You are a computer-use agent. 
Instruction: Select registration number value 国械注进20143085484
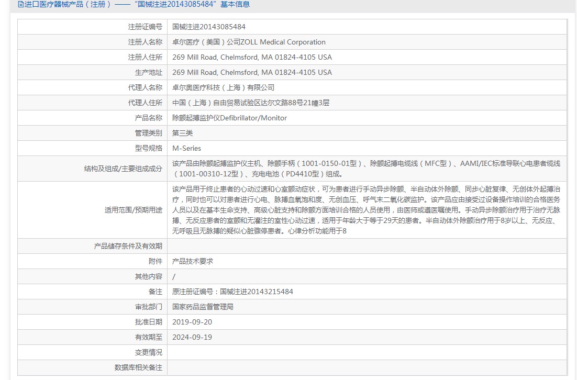click(x=208, y=27)
